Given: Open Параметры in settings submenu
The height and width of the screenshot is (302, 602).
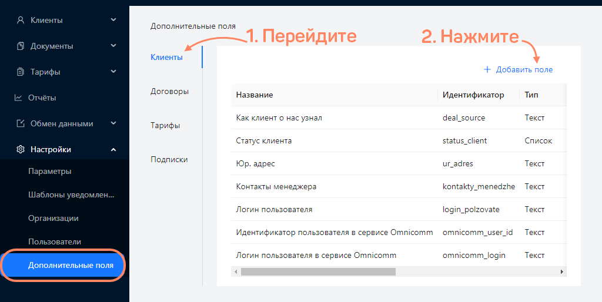Looking at the screenshot, I should coord(50,171).
